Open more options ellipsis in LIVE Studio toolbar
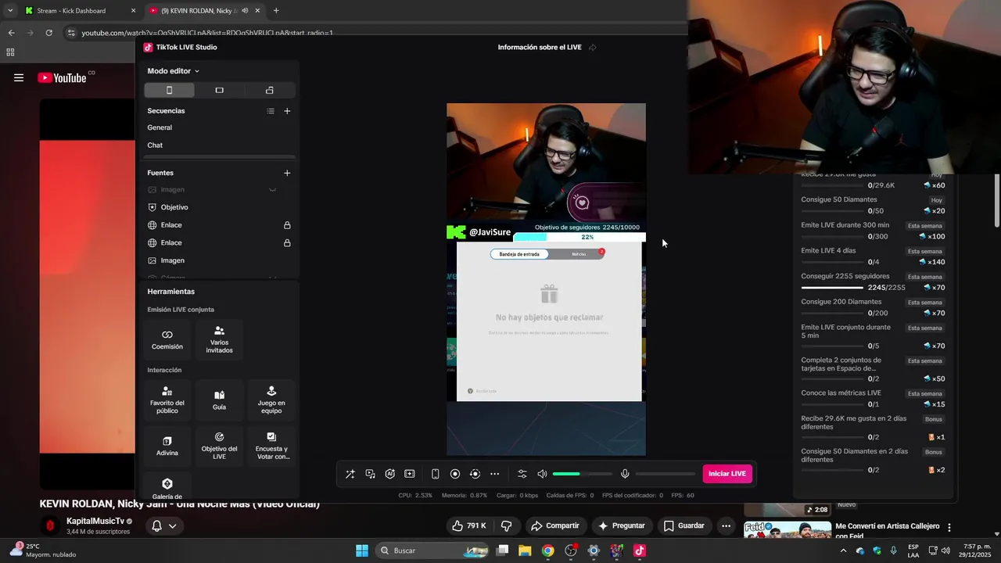The width and height of the screenshot is (1001, 563). [x=494, y=474]
